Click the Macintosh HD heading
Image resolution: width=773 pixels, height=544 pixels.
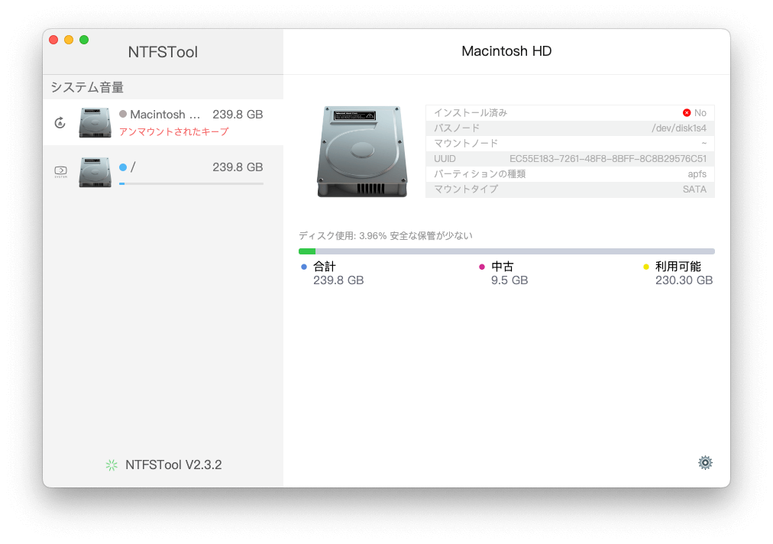click(x=506, y=50)
